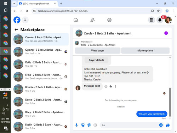Show hidden tray icons chevron
Viewport: 177px width, 133px height.
[8, 105]
